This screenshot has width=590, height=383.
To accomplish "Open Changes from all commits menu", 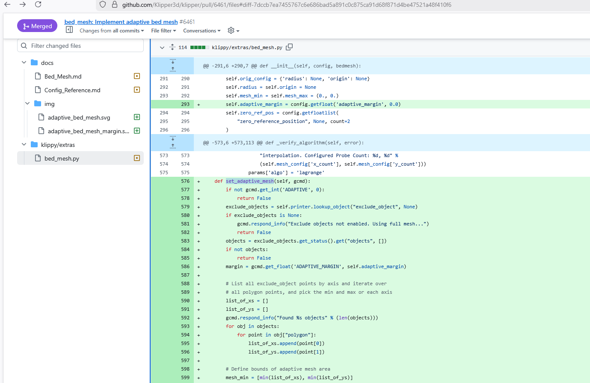I will pos(111,31).
